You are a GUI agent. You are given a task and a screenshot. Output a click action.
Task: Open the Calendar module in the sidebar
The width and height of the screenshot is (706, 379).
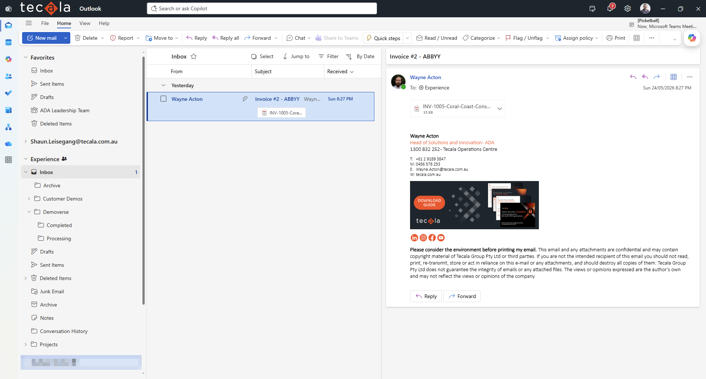pyautogui.click(x=8, y=42)
